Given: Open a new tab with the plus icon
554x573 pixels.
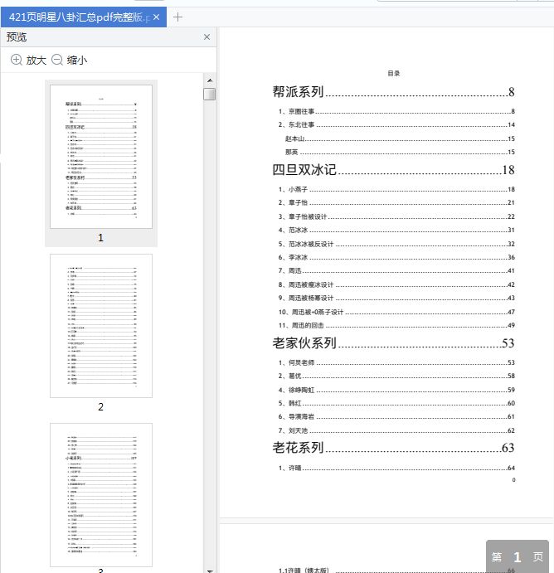Looking at the screenshot, I should [178, 17].
